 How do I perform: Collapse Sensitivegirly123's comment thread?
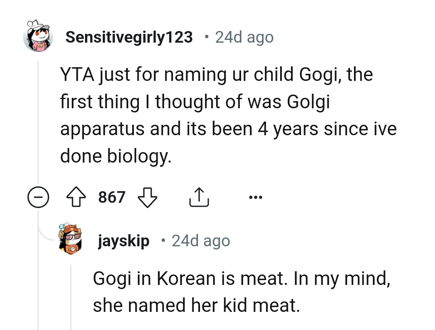[38, 197]
